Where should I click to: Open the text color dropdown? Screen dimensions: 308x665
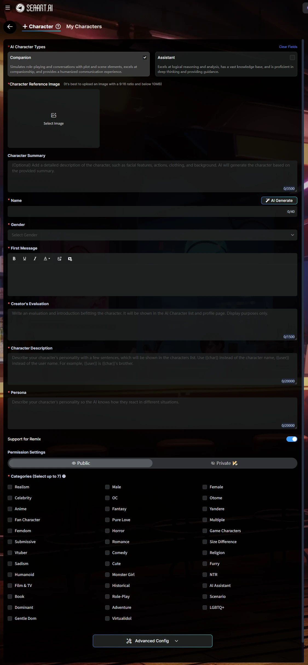[47, 259]
